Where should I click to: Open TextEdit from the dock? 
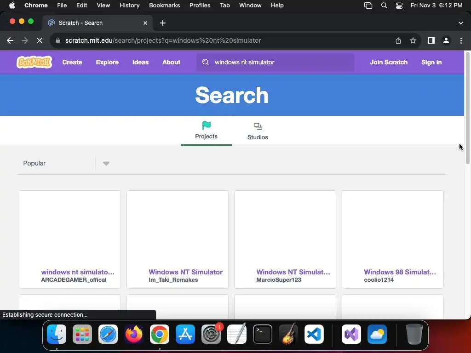click(x=237, y=334)
